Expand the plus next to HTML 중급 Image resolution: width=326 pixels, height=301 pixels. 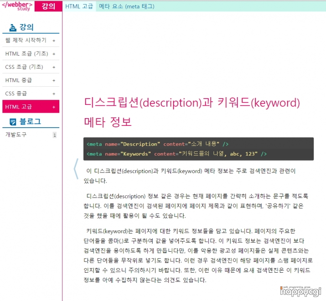point(54,80)
